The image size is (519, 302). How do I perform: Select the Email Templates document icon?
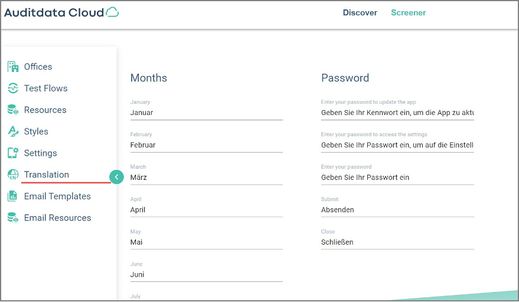pyautogui.click(x=13, y=196)
